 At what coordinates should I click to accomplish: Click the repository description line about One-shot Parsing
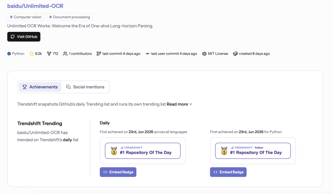click(x=80, y=26)
